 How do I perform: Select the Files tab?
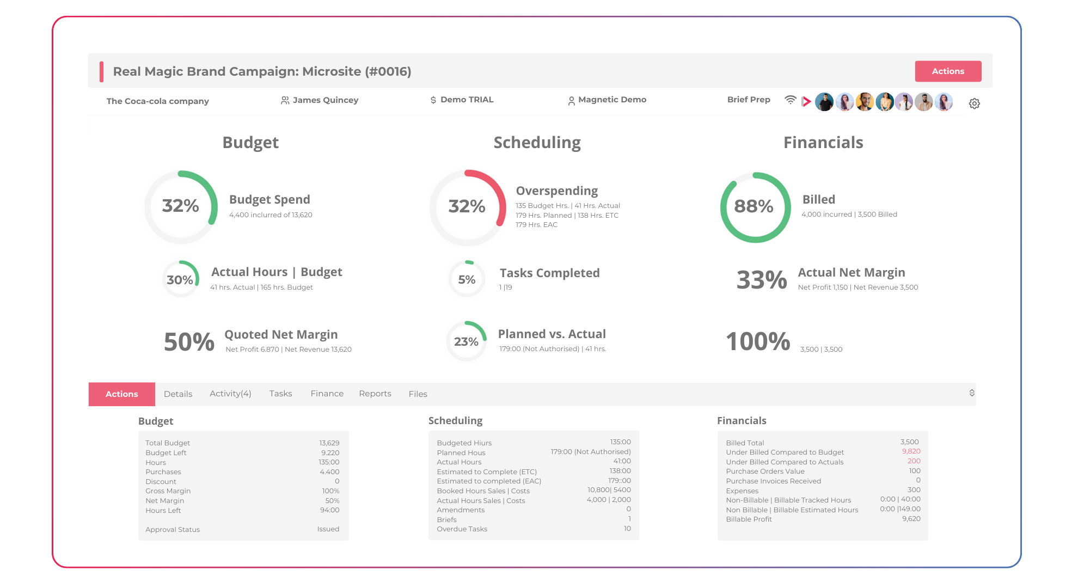[418, 394]
